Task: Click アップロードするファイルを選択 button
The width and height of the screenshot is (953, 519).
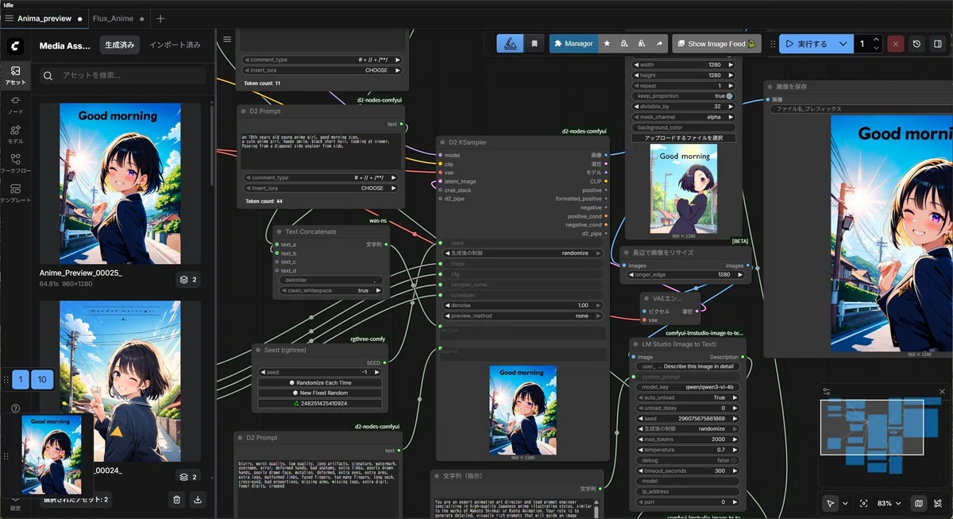Action: pos(684,137)
